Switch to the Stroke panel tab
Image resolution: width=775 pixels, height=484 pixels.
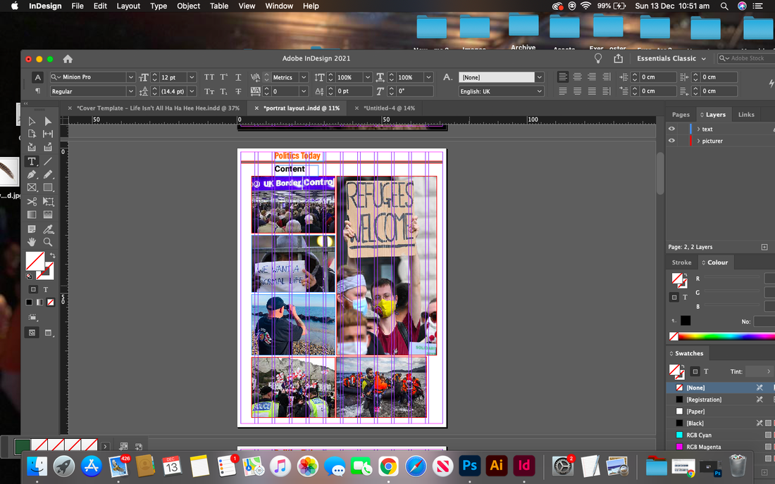coord(681,262)
